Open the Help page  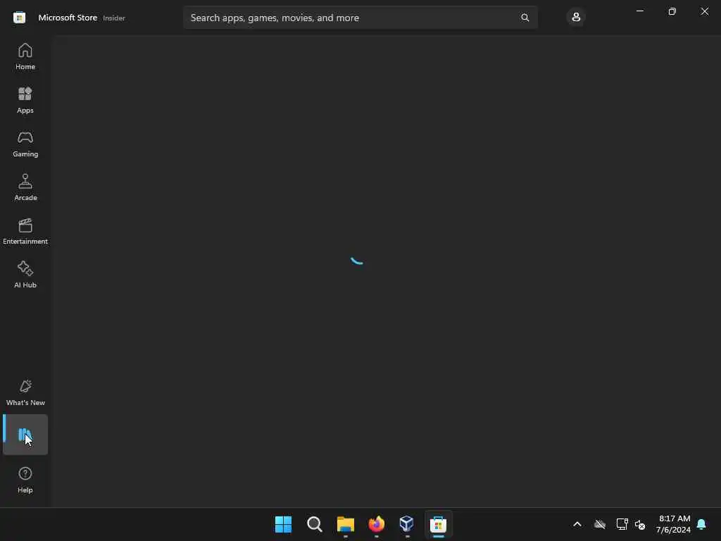(25, 480)
